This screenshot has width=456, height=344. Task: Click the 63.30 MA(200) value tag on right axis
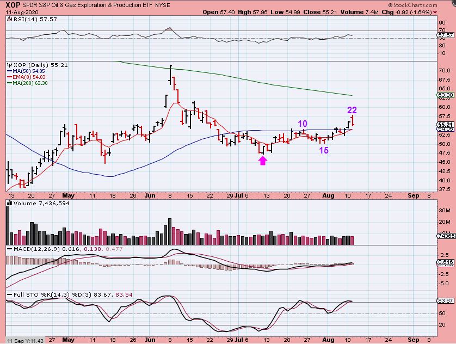[445, 95]
